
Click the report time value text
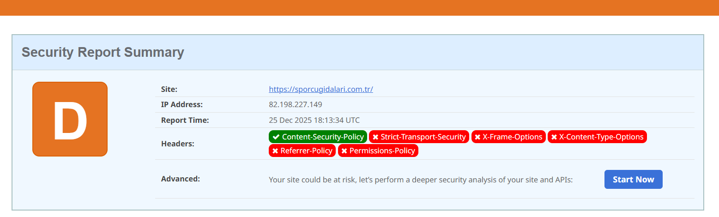pos(314,120)
